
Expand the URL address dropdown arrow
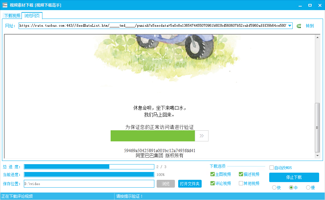tap(290, 26)
